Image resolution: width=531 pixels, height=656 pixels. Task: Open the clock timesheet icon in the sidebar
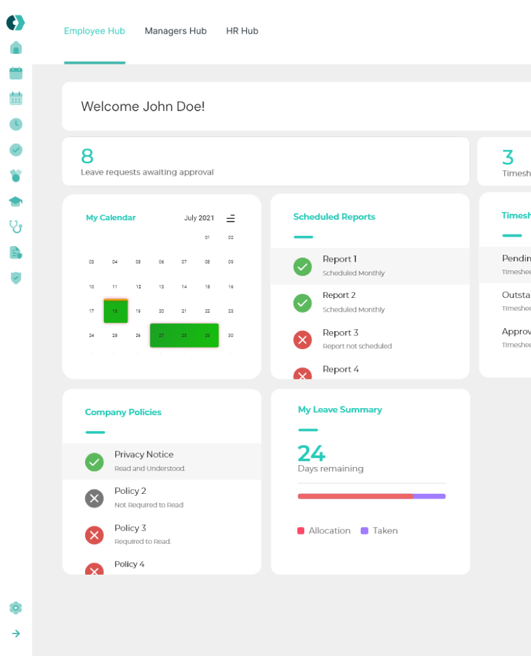pyautogui.click(x=16, y=125)
